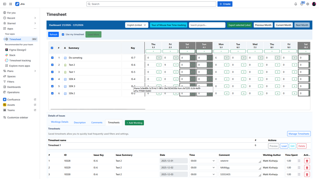Delete worklog 10328 with trash icon

point(307,161)
